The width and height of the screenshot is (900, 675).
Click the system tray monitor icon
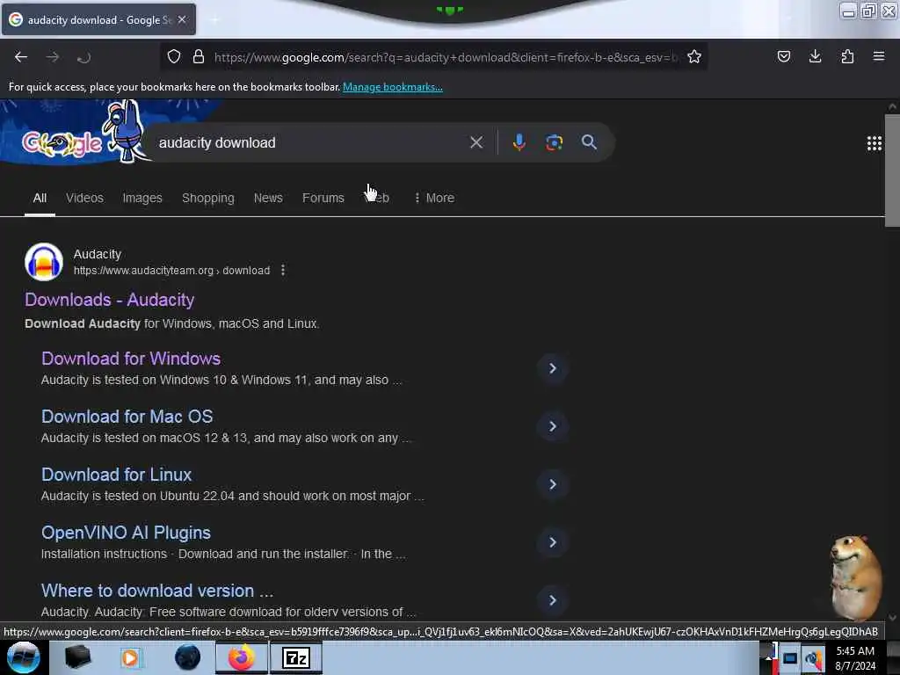(790, 658)
